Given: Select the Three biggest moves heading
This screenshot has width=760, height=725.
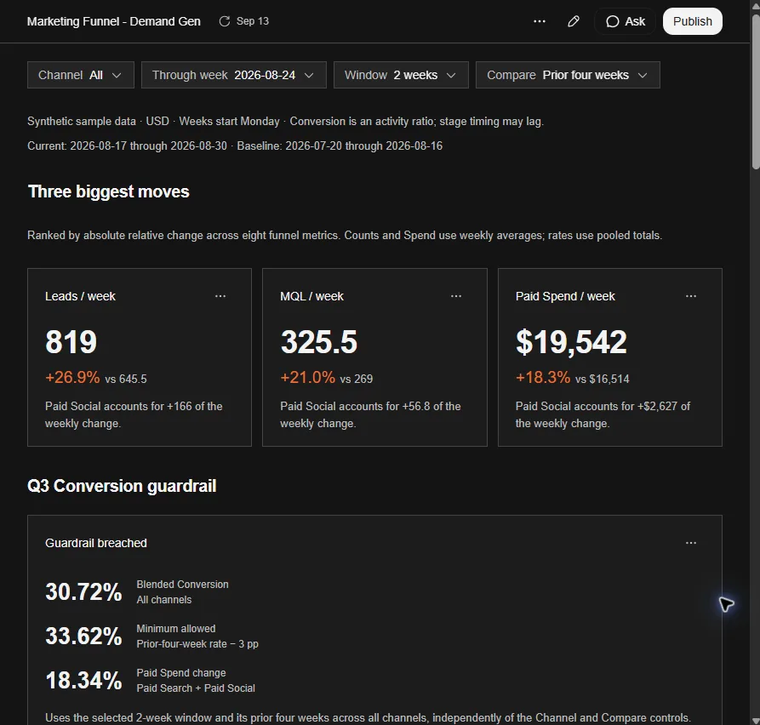Looking at the screenshot, I should point(109,192).
